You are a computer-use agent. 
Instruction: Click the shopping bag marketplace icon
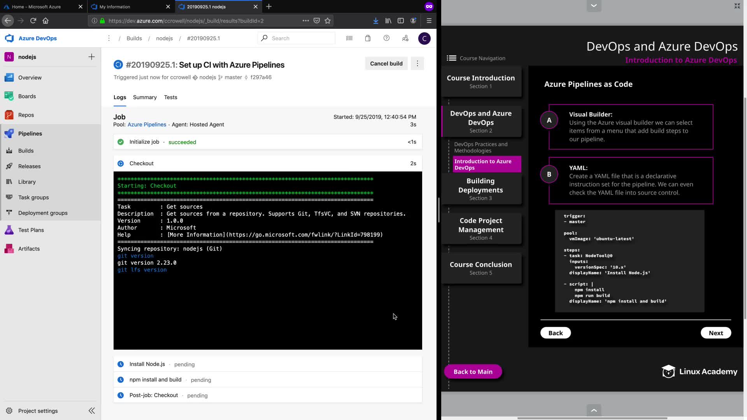pos(368,38)
